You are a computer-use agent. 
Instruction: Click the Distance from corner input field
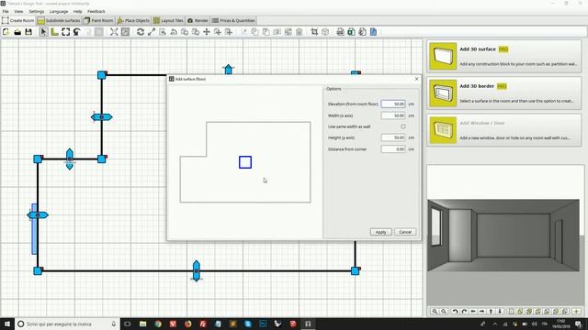tap(393, 148)
